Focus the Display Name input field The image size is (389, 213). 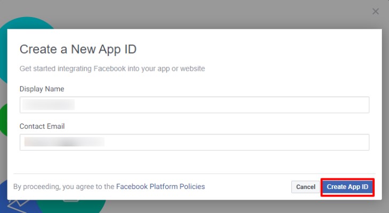pos(194,105)
